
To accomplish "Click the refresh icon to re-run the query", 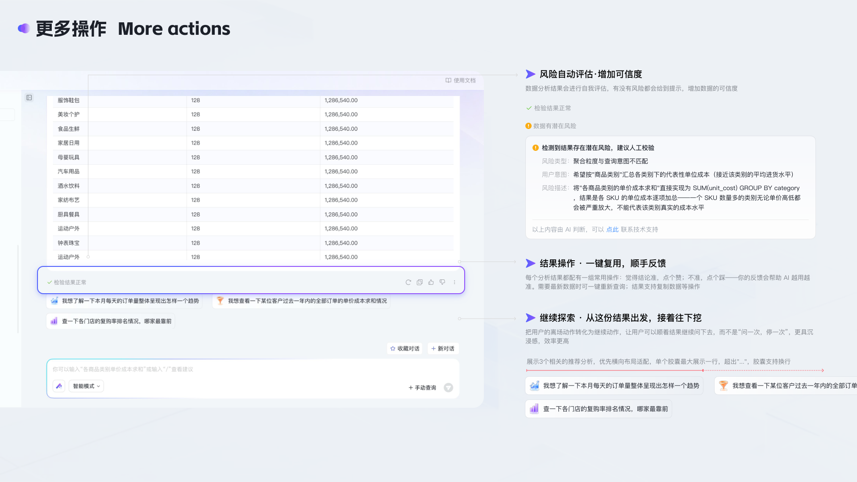I will [408, 282].
